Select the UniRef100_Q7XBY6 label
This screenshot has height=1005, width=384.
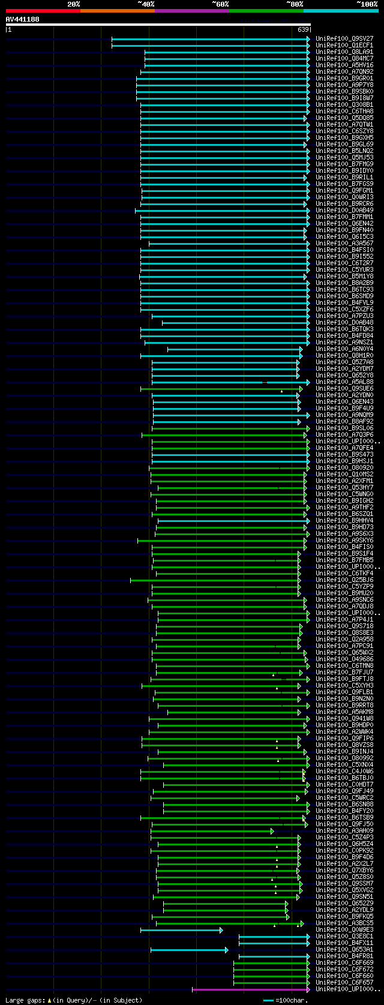[x=344, y=870]
